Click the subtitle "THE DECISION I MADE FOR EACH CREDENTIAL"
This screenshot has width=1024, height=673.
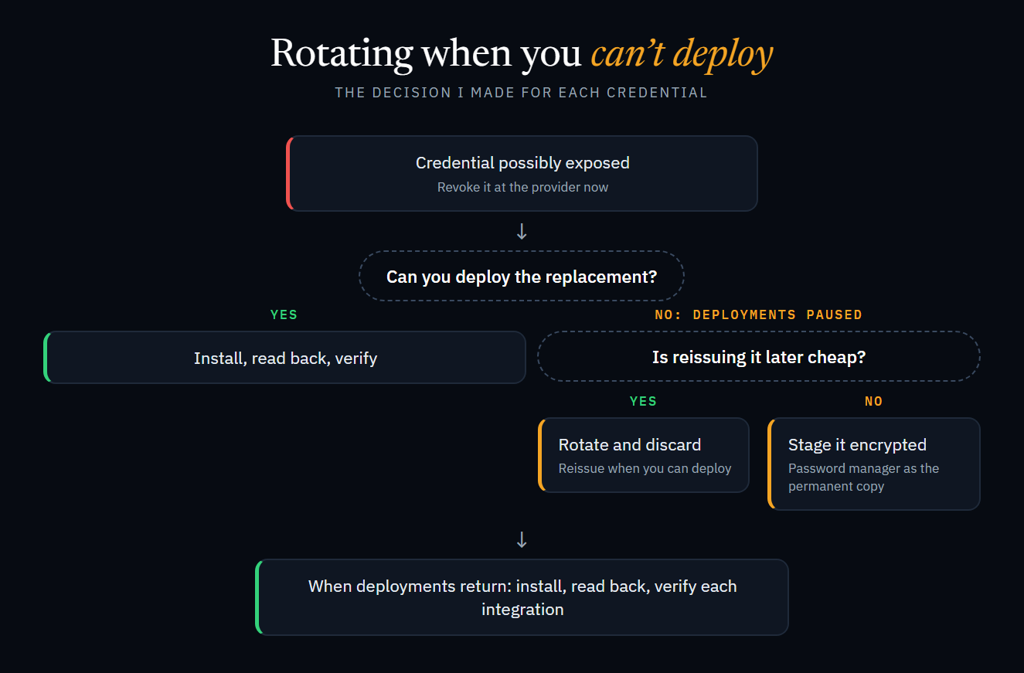point(522,93)
